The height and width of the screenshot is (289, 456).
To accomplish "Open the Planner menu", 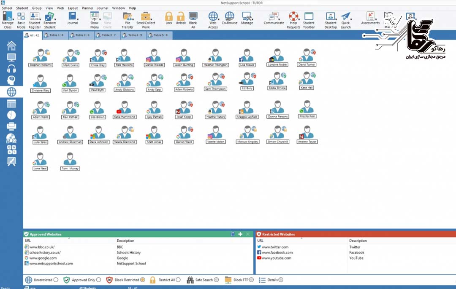I will (x=87, y=8).
